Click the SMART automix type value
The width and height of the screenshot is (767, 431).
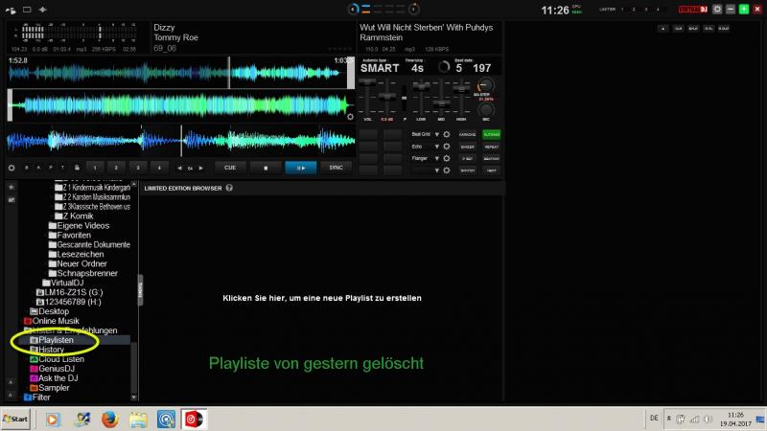click(x=380, y=68)
